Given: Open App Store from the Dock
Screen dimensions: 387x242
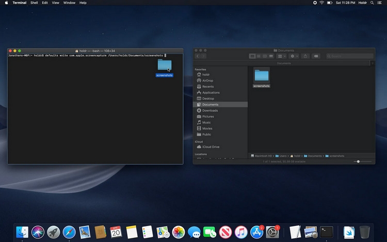Looking at the screenshot, I should (256, 232).
